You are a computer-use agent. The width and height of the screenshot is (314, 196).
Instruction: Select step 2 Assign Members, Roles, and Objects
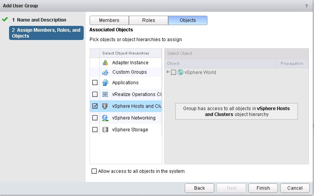pyautogui.click(x=46, y=33)
